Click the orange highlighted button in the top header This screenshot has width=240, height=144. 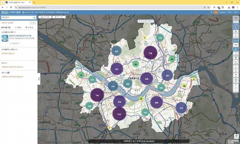click(216, 12)
